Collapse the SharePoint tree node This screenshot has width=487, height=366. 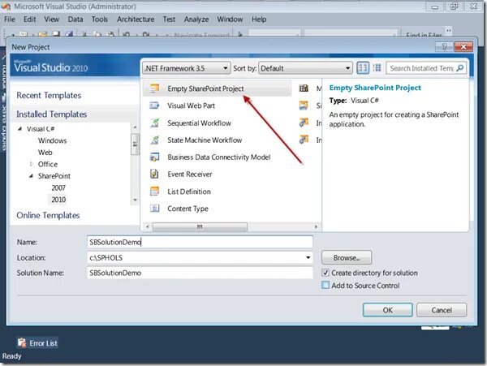[x=31, y=176]
